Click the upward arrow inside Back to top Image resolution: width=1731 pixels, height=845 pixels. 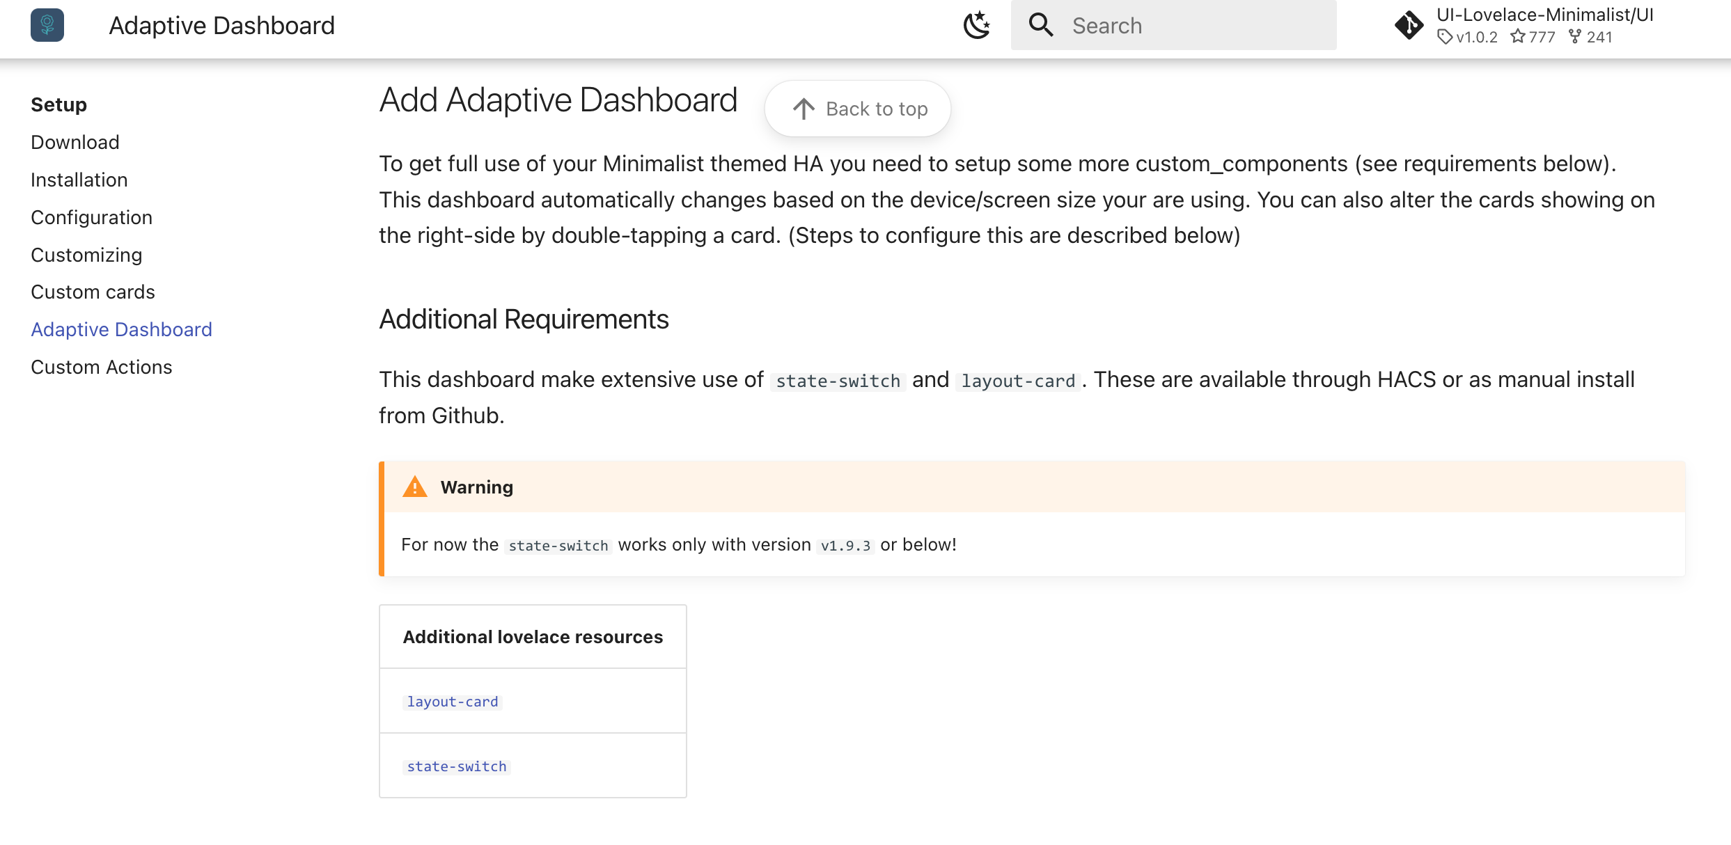[x=804, y=109]
